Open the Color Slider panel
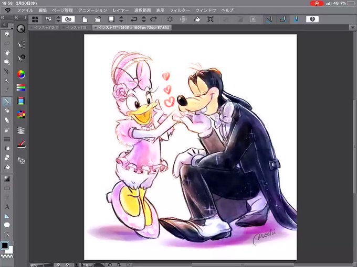357x267 pixels. coord(21,87)
